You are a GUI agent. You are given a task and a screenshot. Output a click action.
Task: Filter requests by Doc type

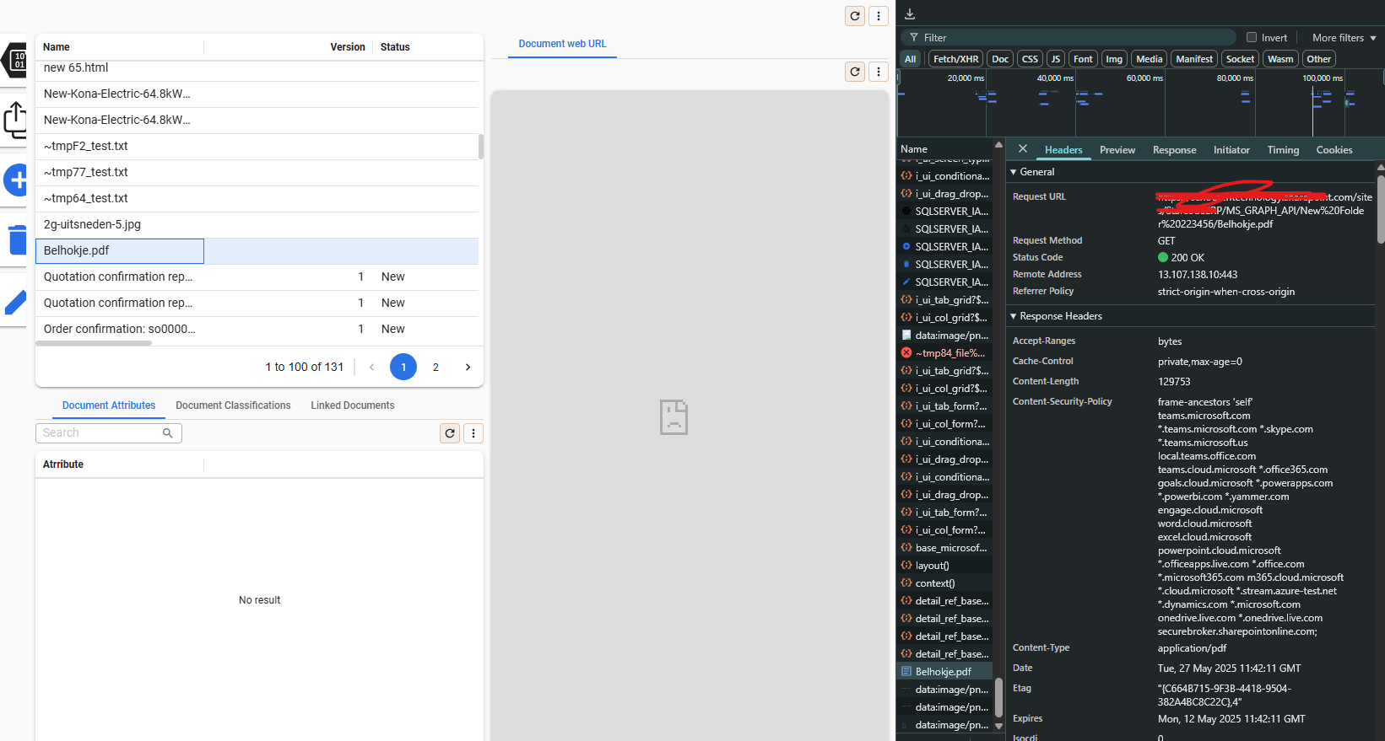(1000, 59)
